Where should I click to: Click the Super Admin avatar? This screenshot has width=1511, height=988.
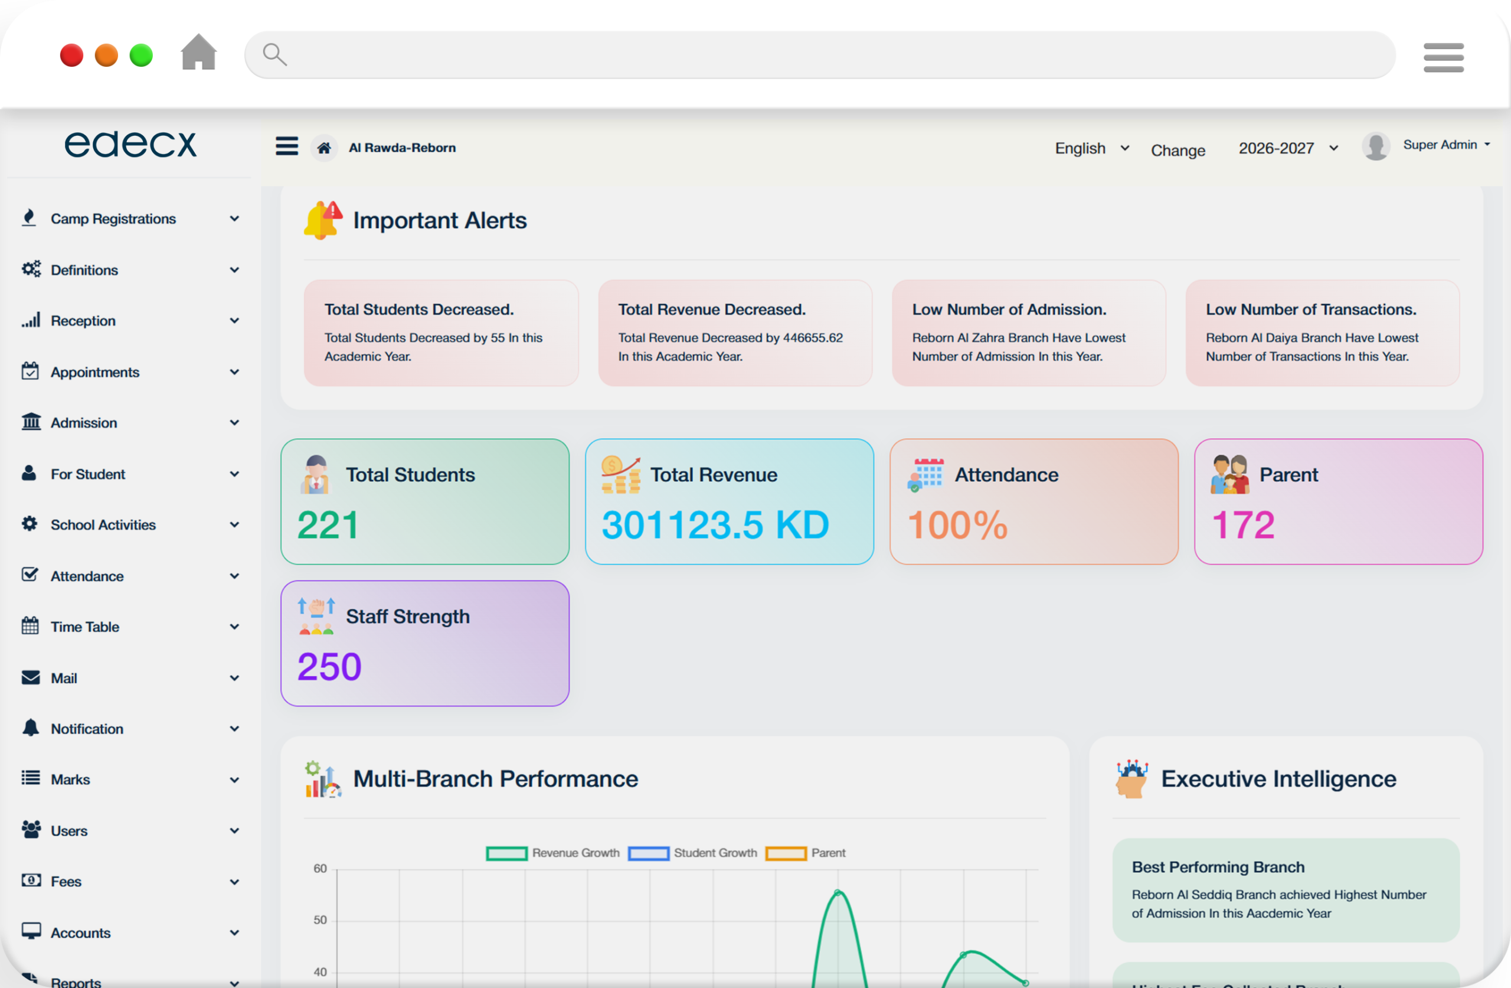(x=1376, y=146)
